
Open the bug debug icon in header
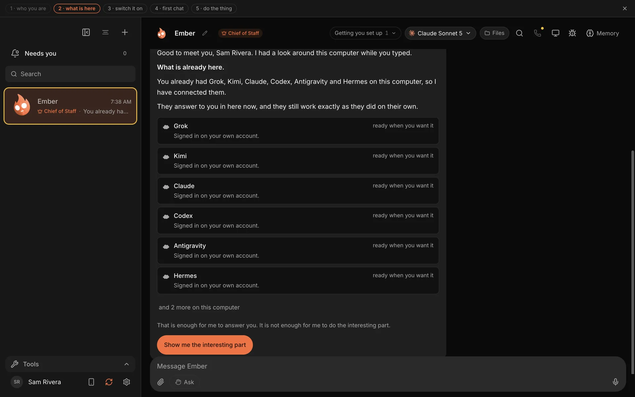tap(572, 33)
